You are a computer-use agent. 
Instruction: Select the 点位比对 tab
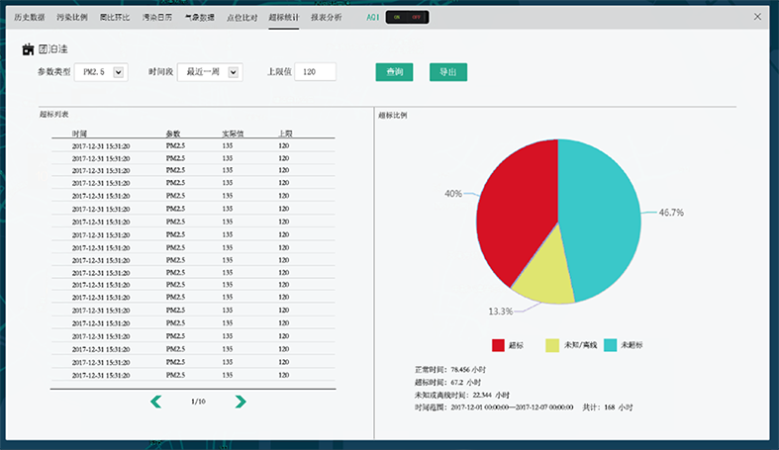pos(242,18)
